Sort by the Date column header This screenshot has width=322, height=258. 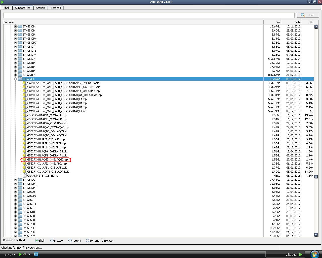click(x=291, y=22)
